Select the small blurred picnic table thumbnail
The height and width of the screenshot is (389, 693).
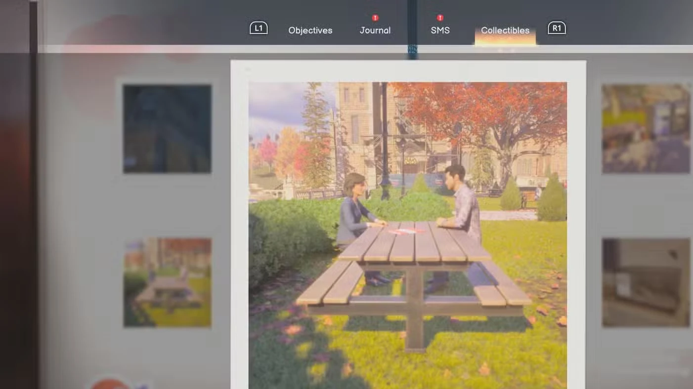pyautogui.click(x=167, y=283)
